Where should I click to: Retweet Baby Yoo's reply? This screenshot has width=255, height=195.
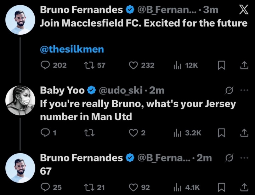pyautogui.click(x=87, y=133)
